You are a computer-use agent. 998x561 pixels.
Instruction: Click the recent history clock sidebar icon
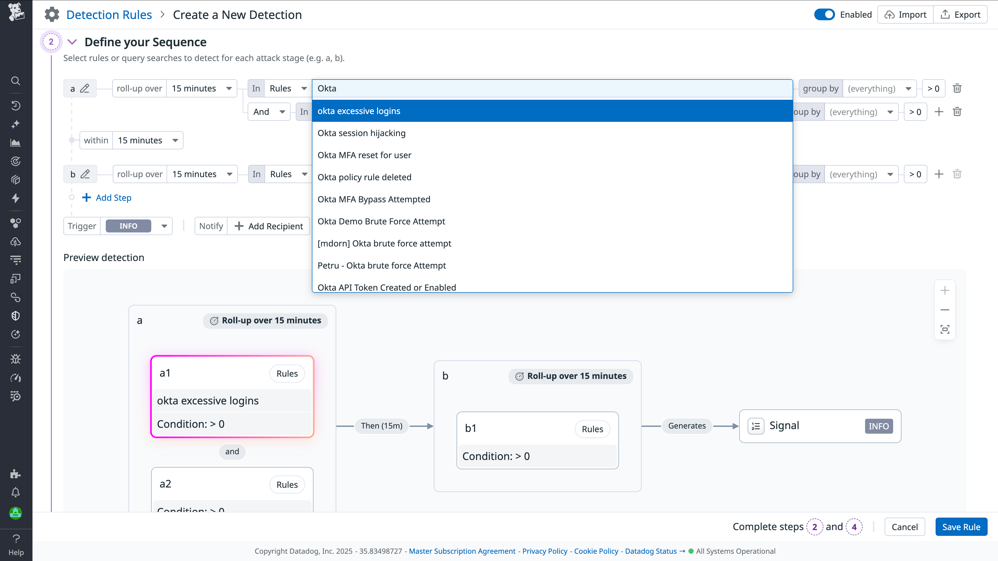(x=16, y=105)
